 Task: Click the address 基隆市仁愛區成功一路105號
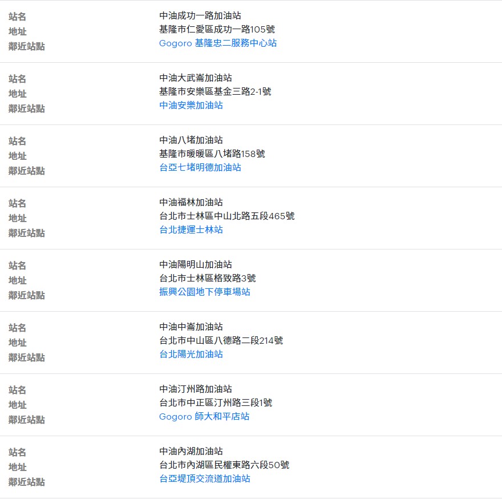tap(217, 30)
